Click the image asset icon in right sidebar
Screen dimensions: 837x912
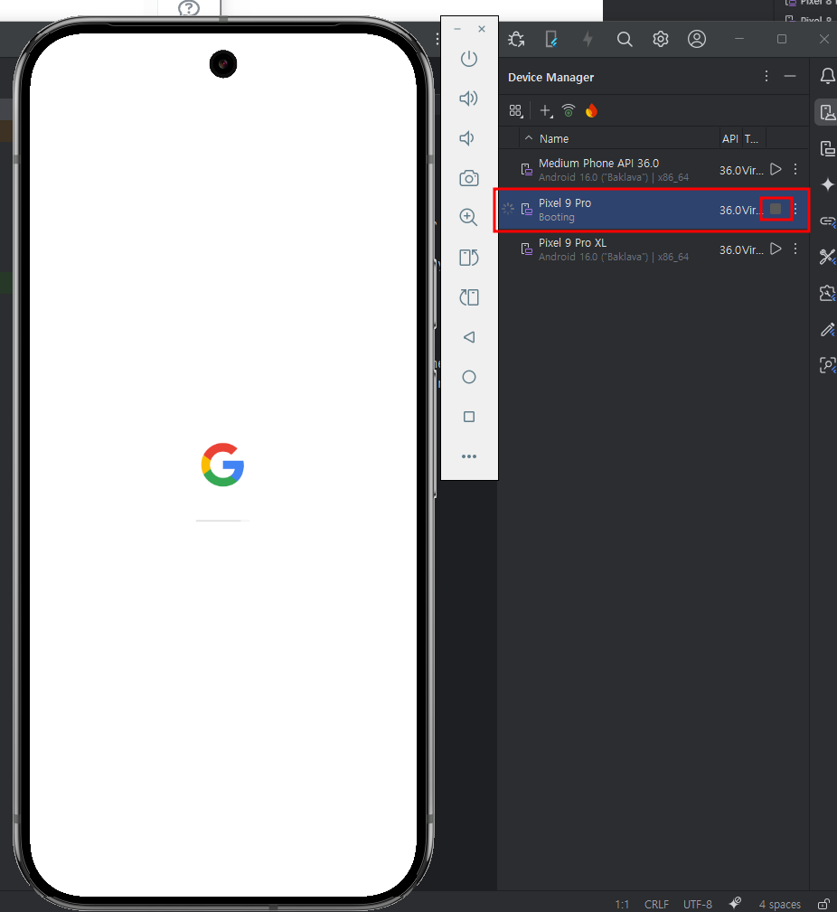(x=827, y=293)
